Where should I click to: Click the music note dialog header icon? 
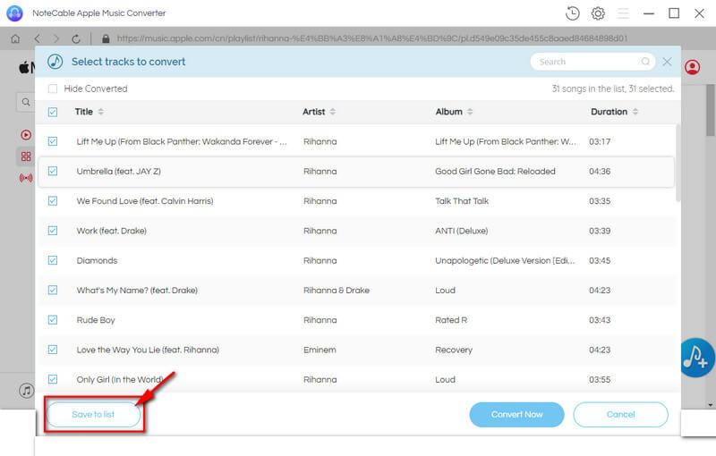(55, 62)
